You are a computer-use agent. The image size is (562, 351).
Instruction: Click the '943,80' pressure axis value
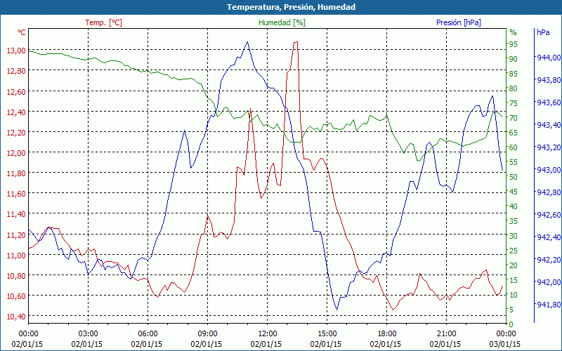549,80
